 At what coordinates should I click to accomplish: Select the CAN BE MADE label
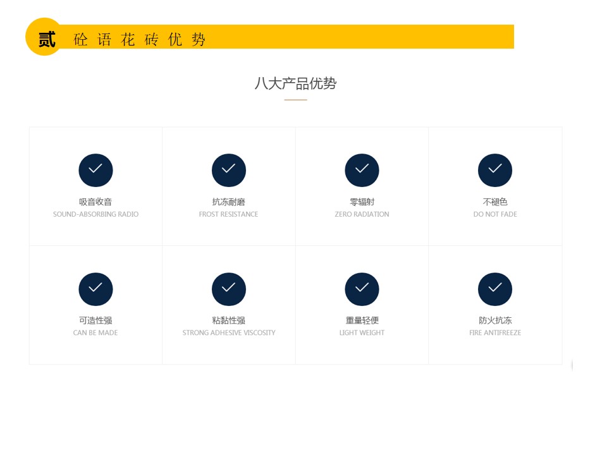tap(95, 333)
